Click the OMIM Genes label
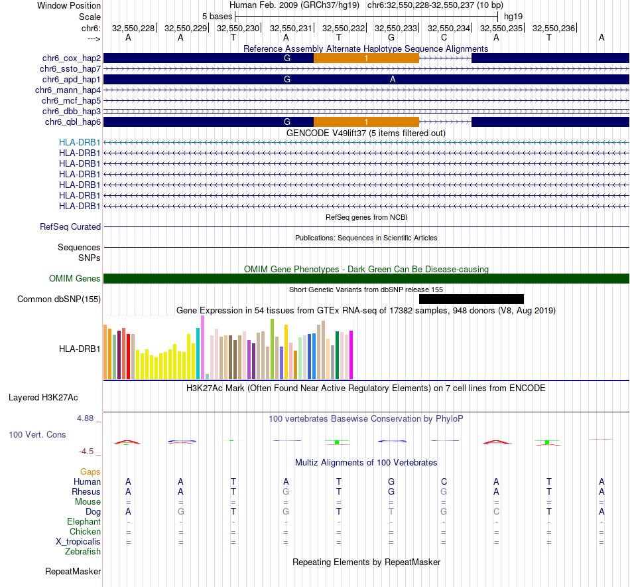The width and height of the screenshot is (630, 587). [x=74, y=278]
